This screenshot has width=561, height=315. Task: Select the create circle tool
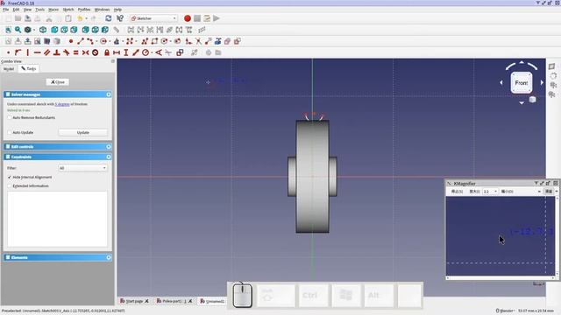[103, 41]
